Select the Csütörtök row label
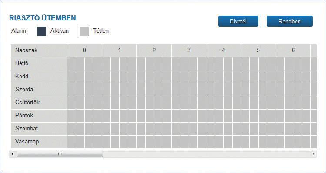The height and width of the screenshot is (173, 326). pyautogui.click(x=39, y=103)
